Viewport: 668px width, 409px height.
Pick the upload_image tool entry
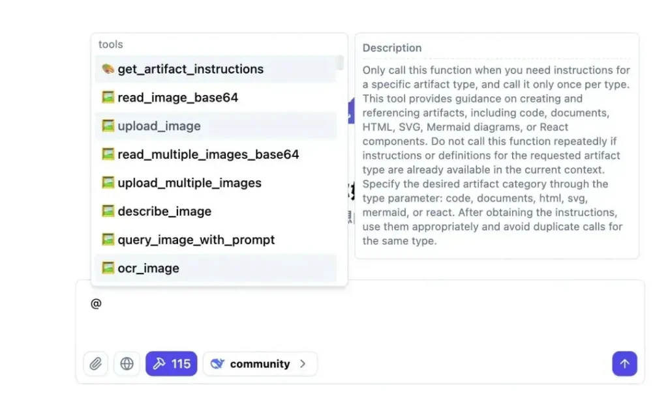click(x=159, y=126)
